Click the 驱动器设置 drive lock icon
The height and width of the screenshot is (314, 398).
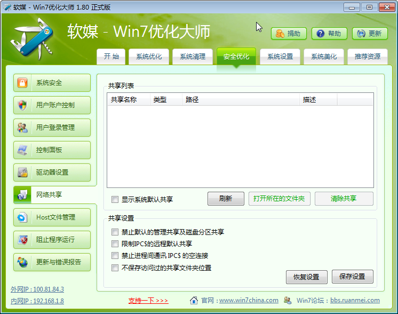click(x=22, y=172)
